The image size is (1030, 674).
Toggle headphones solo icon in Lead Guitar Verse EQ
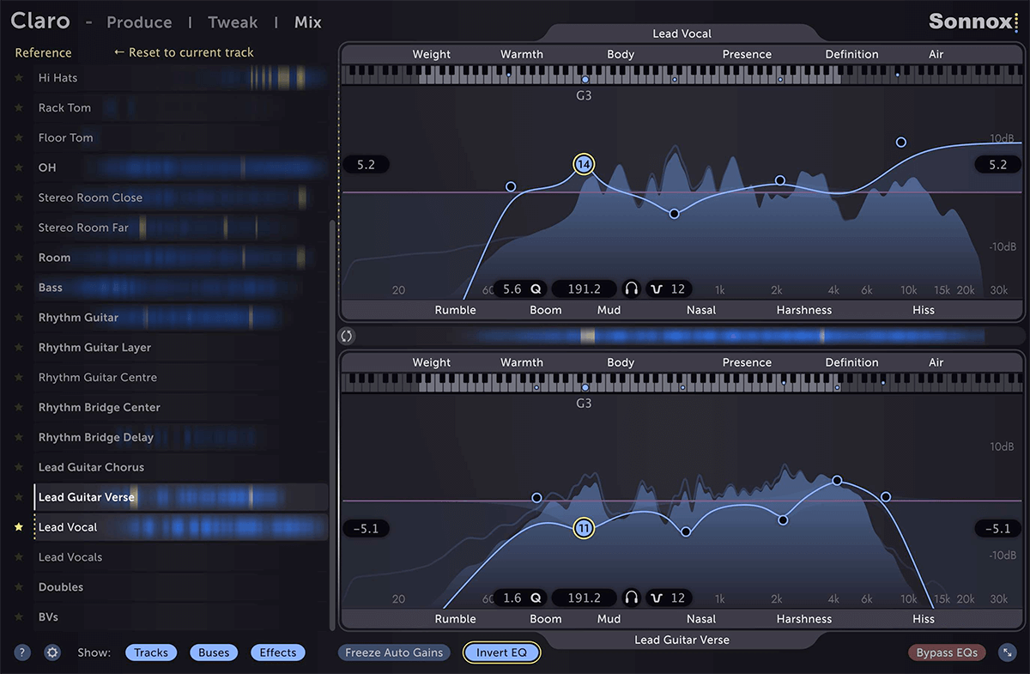coord(632,598)
